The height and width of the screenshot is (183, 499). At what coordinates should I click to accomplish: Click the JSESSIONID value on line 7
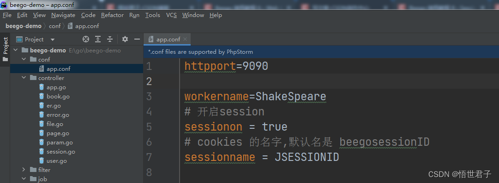307,157
